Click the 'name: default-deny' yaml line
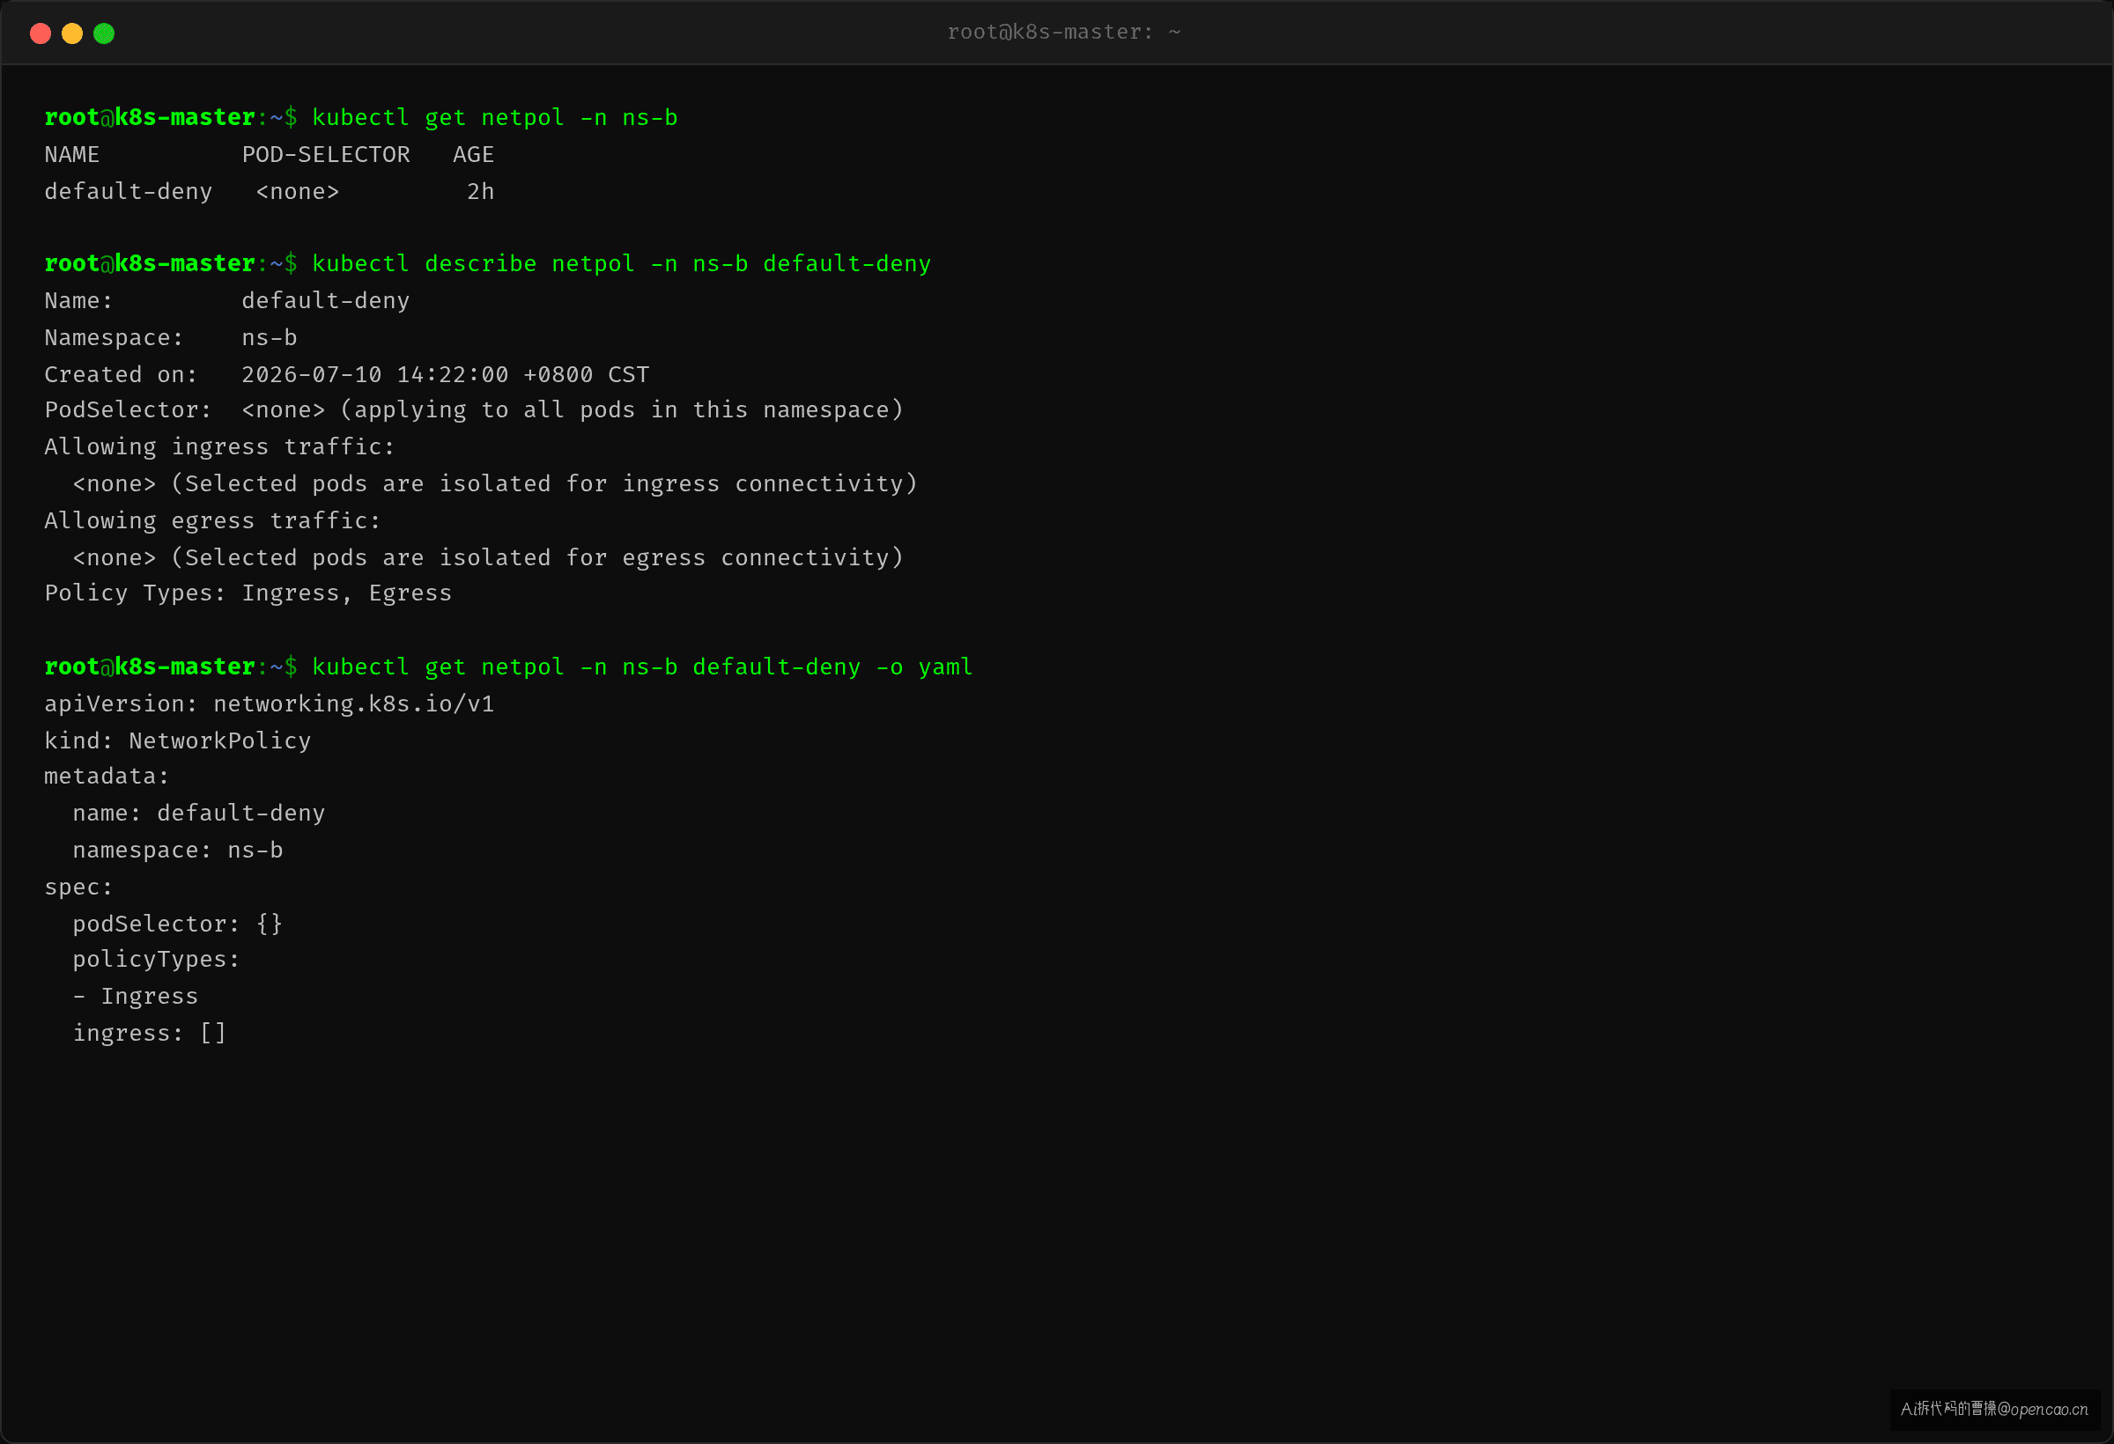2114x1444 pixels. [x=199, y=814]
